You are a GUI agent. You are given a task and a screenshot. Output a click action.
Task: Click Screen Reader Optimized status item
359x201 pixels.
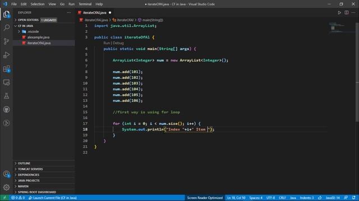[x=205, y=198]
